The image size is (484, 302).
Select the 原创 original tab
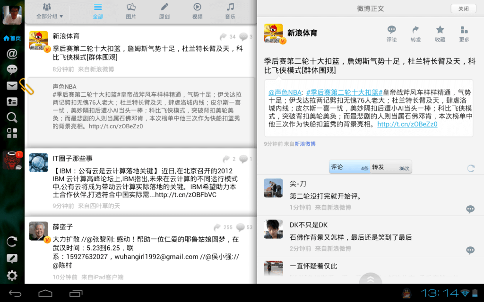click(164, 11)
